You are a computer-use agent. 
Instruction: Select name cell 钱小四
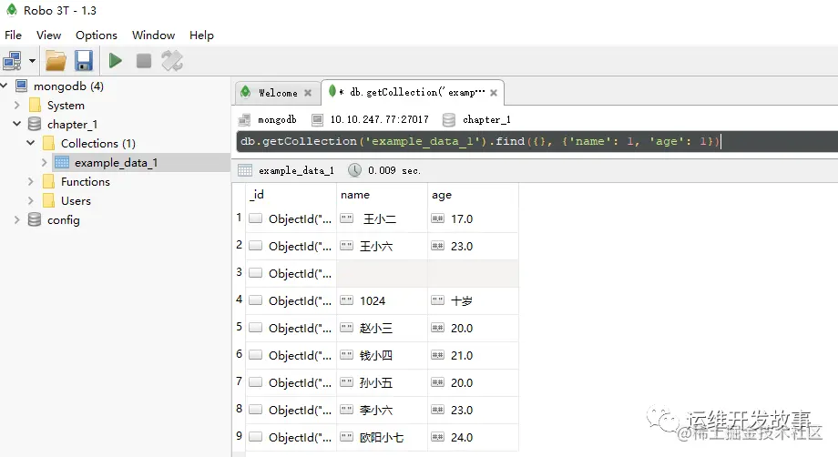coord(383,355)
